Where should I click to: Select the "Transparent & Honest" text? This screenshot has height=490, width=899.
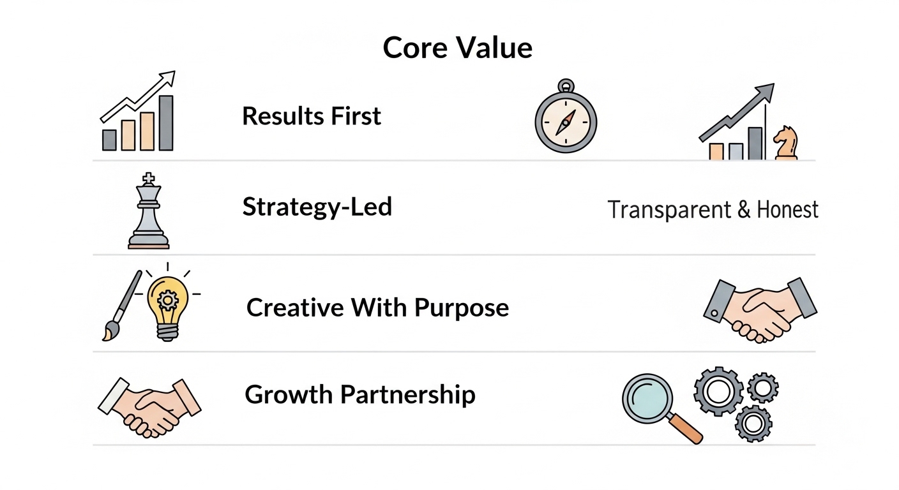(713, 209)
